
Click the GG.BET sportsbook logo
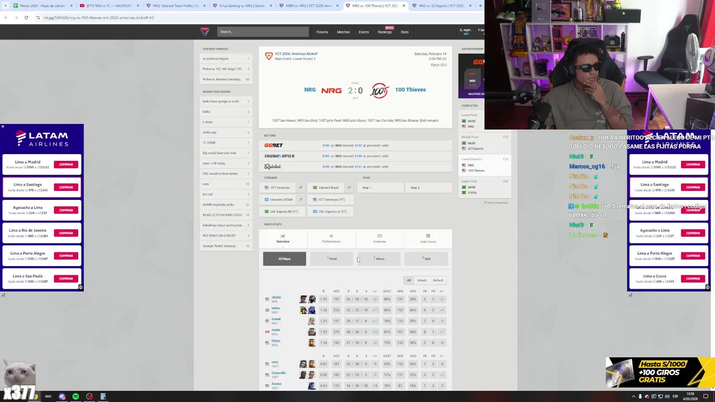pyautogui.click(x=274, y=145)
